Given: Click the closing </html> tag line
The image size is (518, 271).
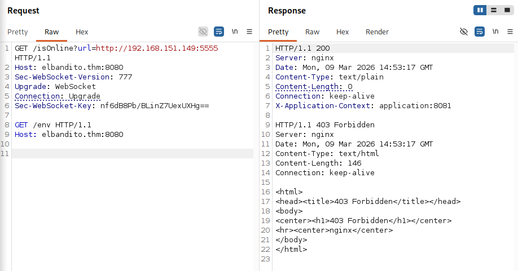Looking at the screenshot, I should [x=291, y=249].
